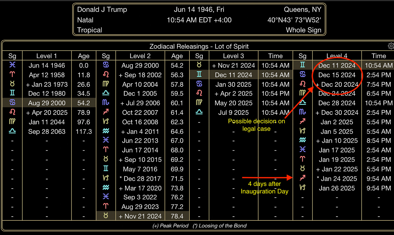Screen dimensions: 394x235
Task: Click the Level 2 date * Dec 28 2017
Action: pyautogui.click(x=140, y=179)
